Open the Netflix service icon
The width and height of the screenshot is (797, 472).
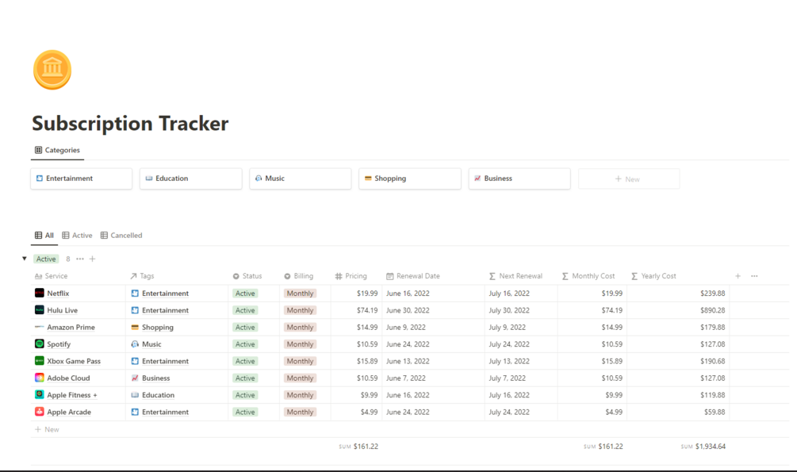click(39, 293)
